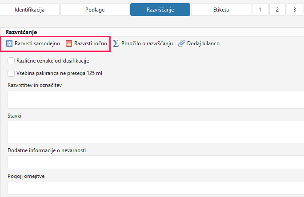Viewport: 304px width, 197px height.
Task: Click the sigma icon for Poročilo o razvrščanju
Action: click(x=116, y=43)
